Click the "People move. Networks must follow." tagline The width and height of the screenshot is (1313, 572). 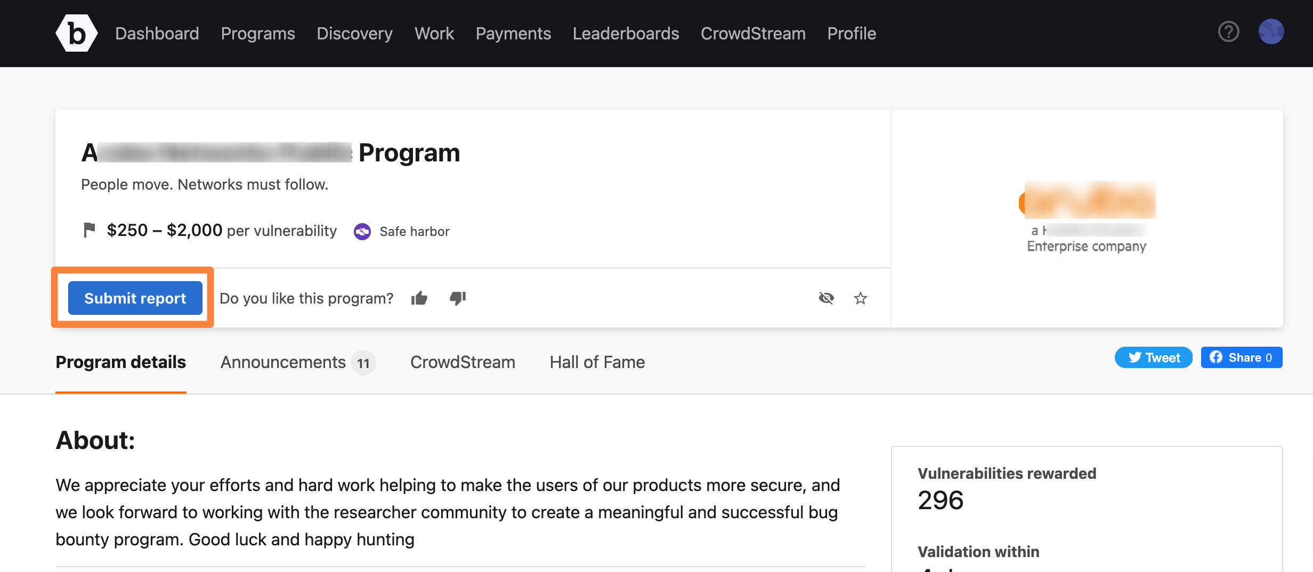(x=205, y=184)
